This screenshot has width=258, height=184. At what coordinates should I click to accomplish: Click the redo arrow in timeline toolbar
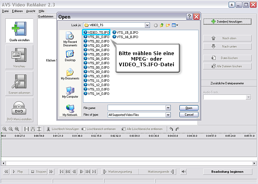coord(177,129)
